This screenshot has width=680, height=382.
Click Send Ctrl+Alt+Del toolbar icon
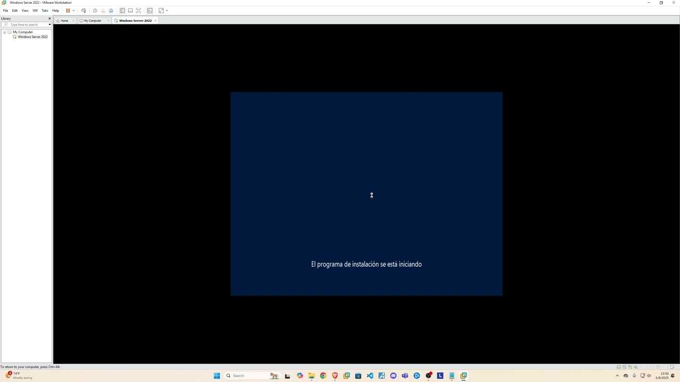point(83,11)
